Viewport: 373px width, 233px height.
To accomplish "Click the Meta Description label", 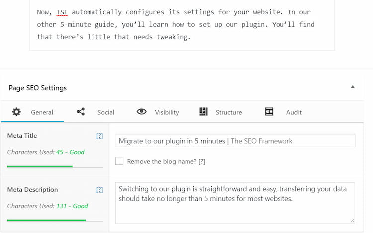I will (33, 190).
